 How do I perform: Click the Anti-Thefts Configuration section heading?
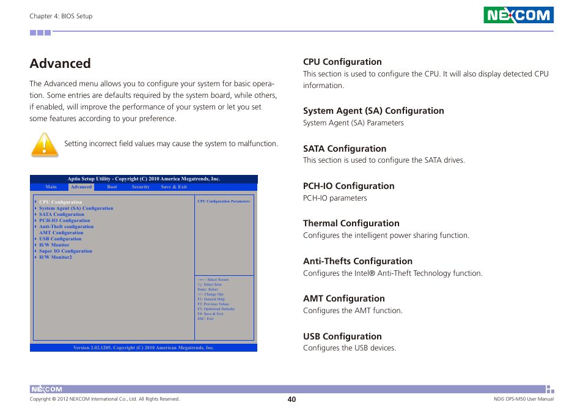pos(358,261)
